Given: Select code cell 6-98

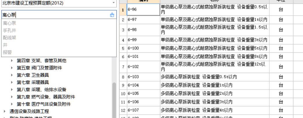Looking at the screenshot, I should pyautogui.click(x=143, y=30).
